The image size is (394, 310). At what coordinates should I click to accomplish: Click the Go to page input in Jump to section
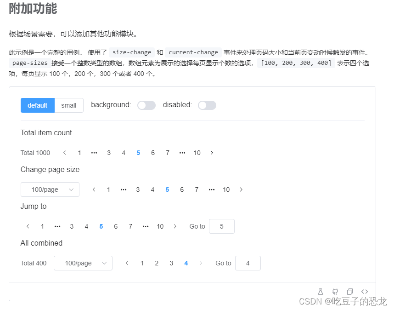point(222,226)
